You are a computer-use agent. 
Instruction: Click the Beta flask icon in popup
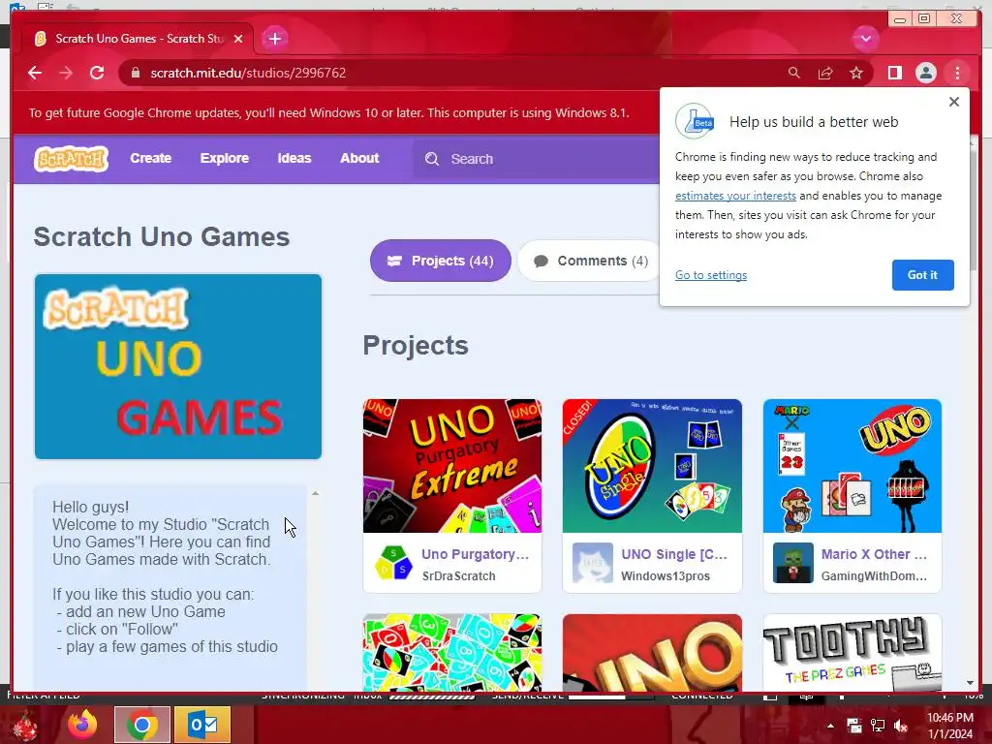[x=695, y=121]
